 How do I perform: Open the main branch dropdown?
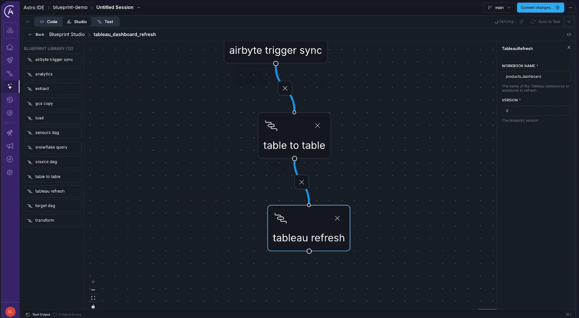click(499, 8)
